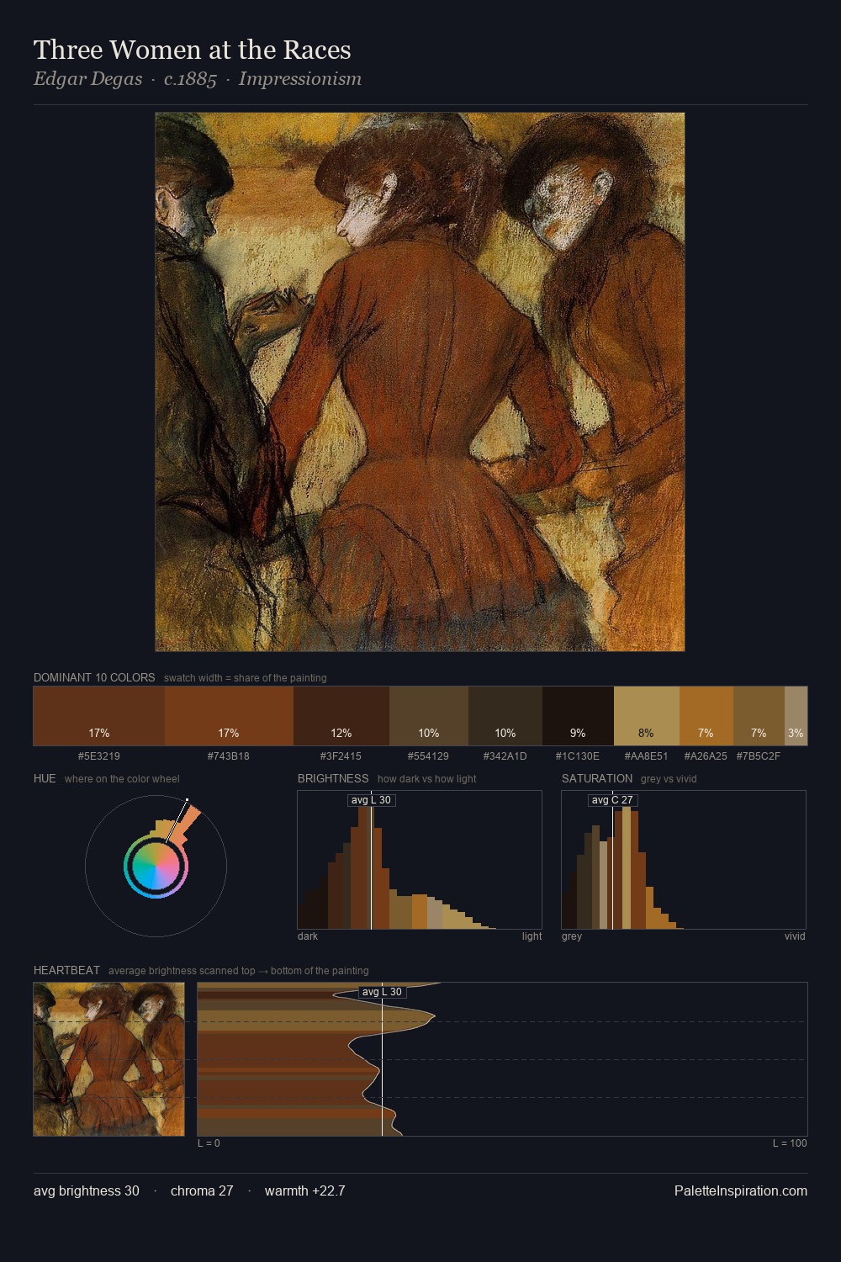Click the Edgar Degas artist name

87,79
